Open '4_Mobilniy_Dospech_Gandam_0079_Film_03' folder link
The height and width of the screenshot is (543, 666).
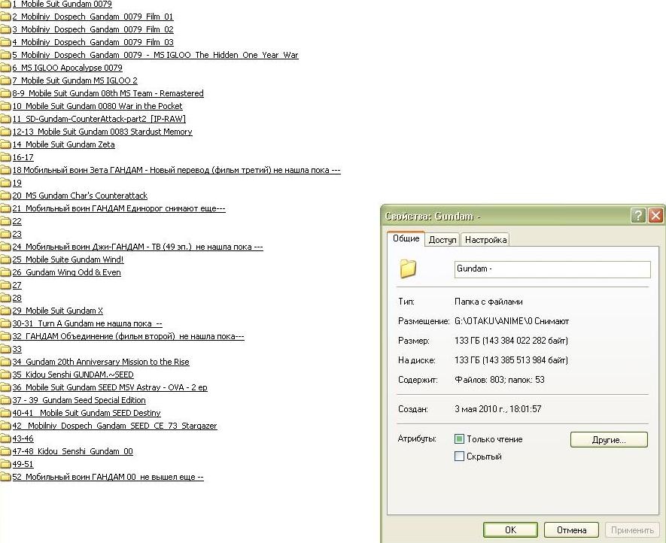tap(93, 42)
